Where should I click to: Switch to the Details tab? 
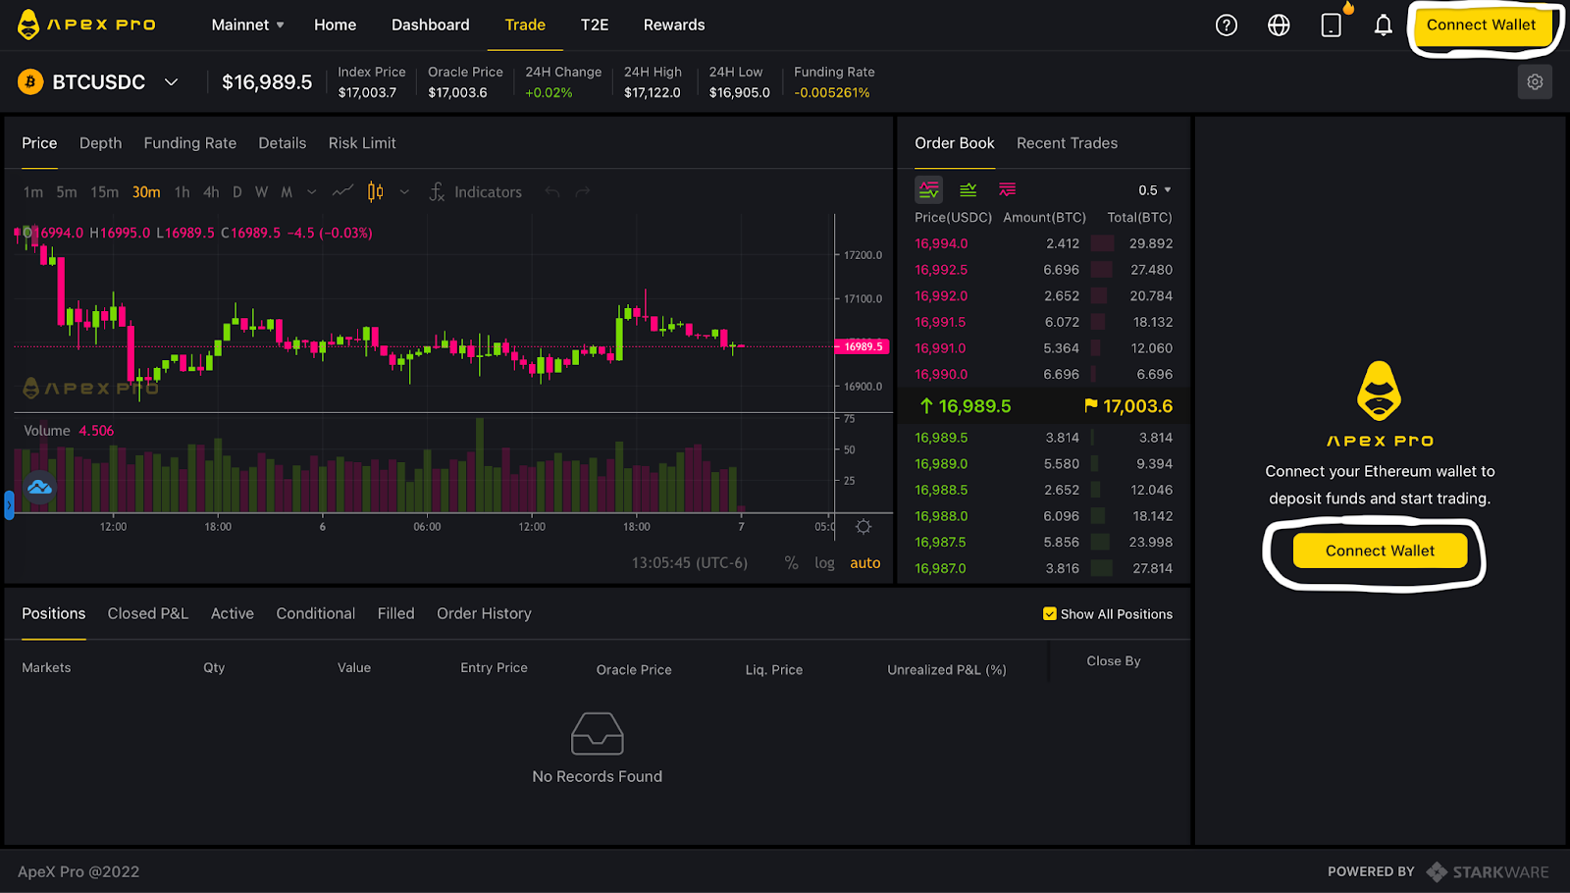click(x=283, y=143)
